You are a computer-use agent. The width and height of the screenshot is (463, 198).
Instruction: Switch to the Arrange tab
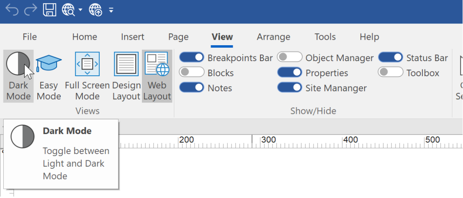point(273,37)
